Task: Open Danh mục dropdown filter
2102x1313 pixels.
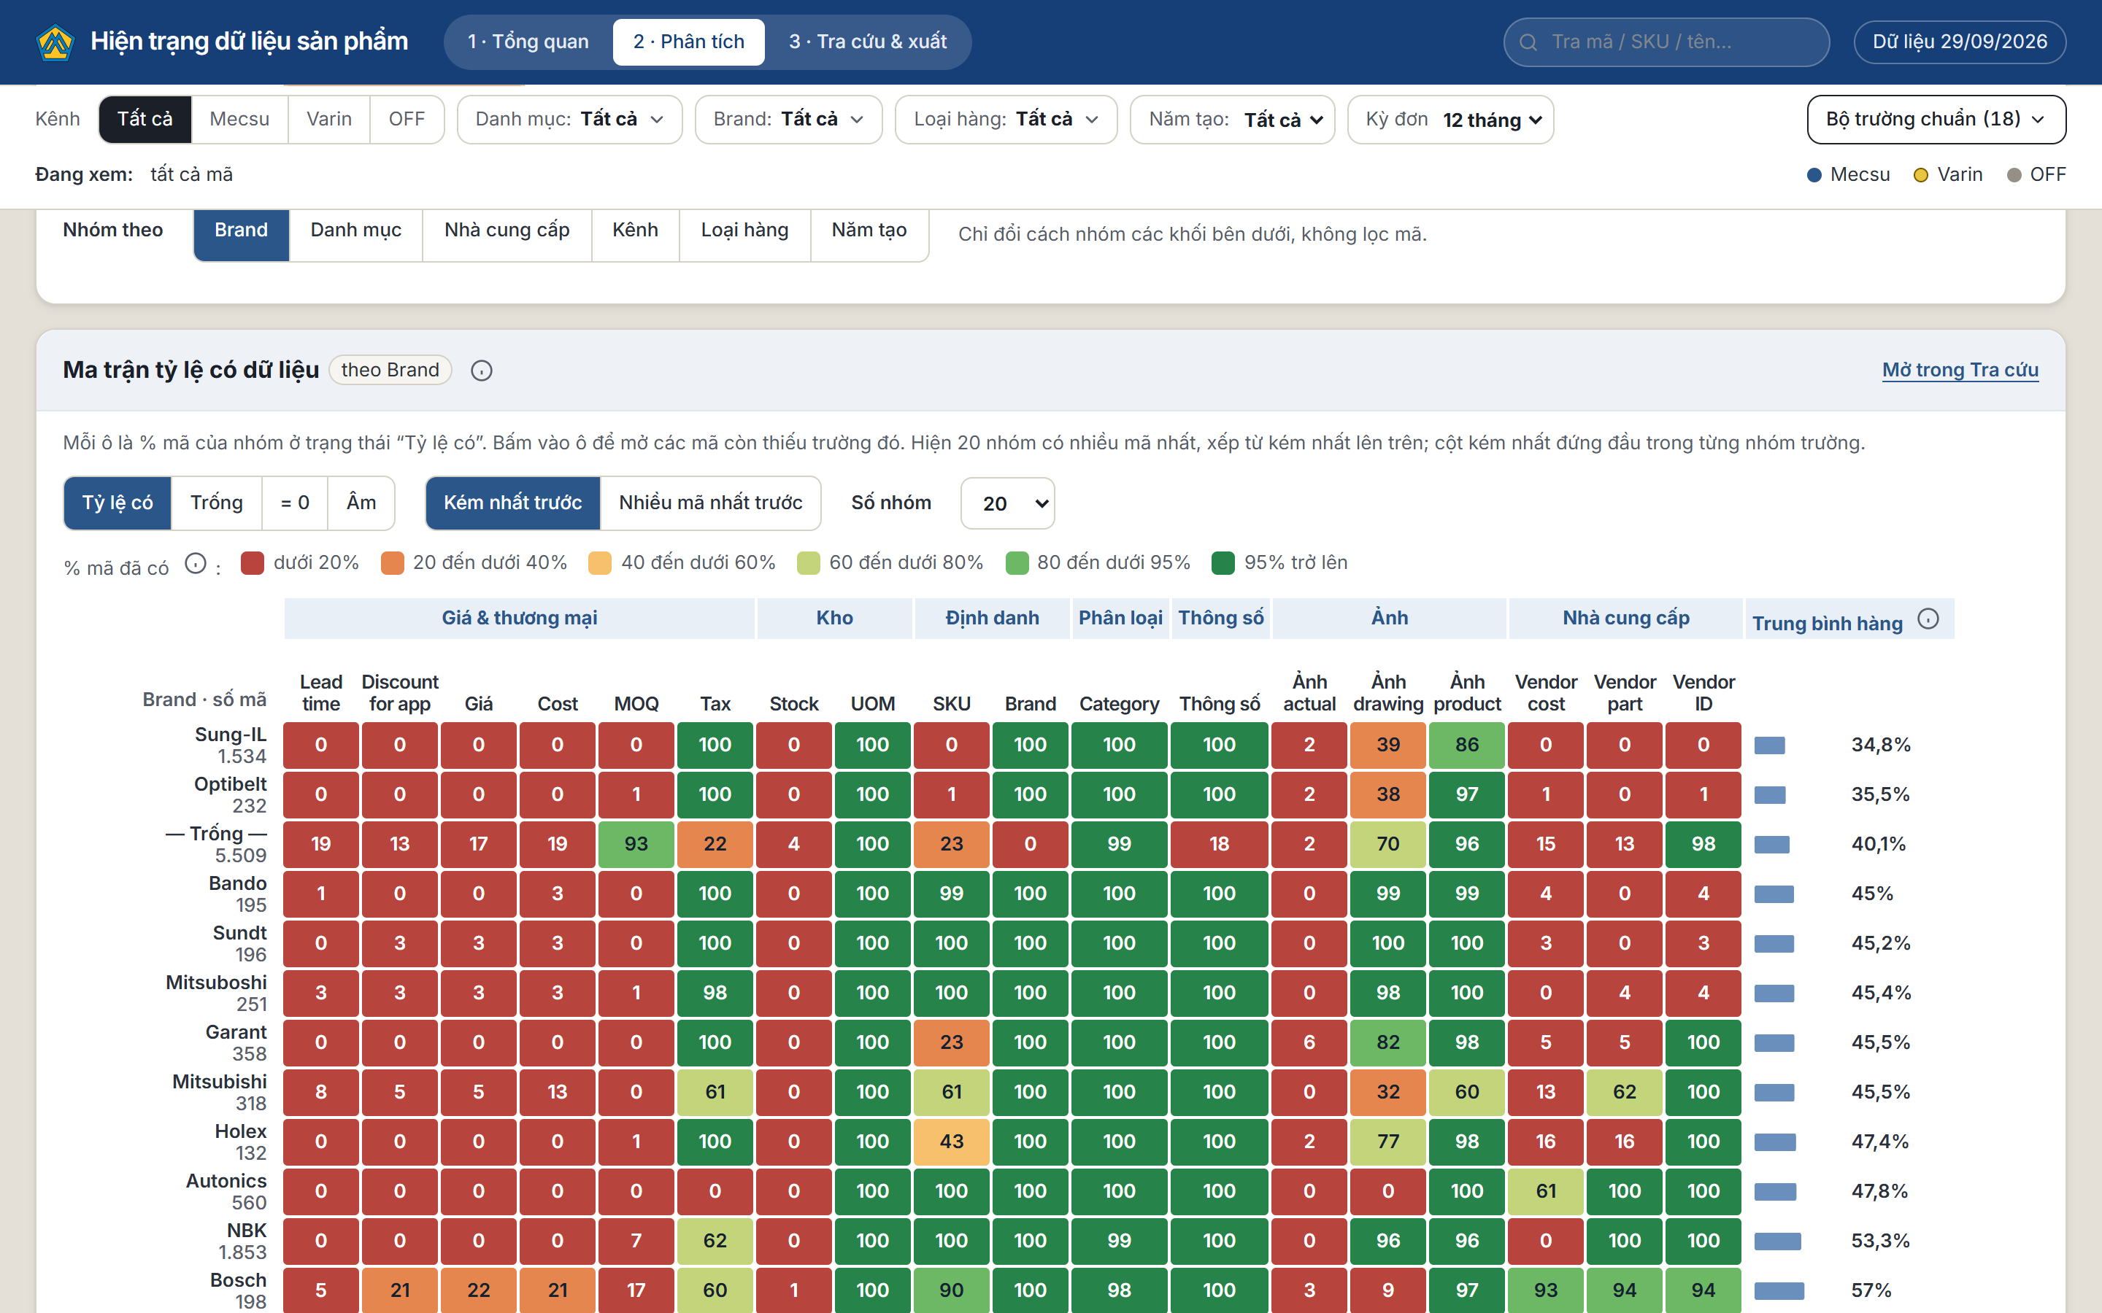Action: click(570, 119)
